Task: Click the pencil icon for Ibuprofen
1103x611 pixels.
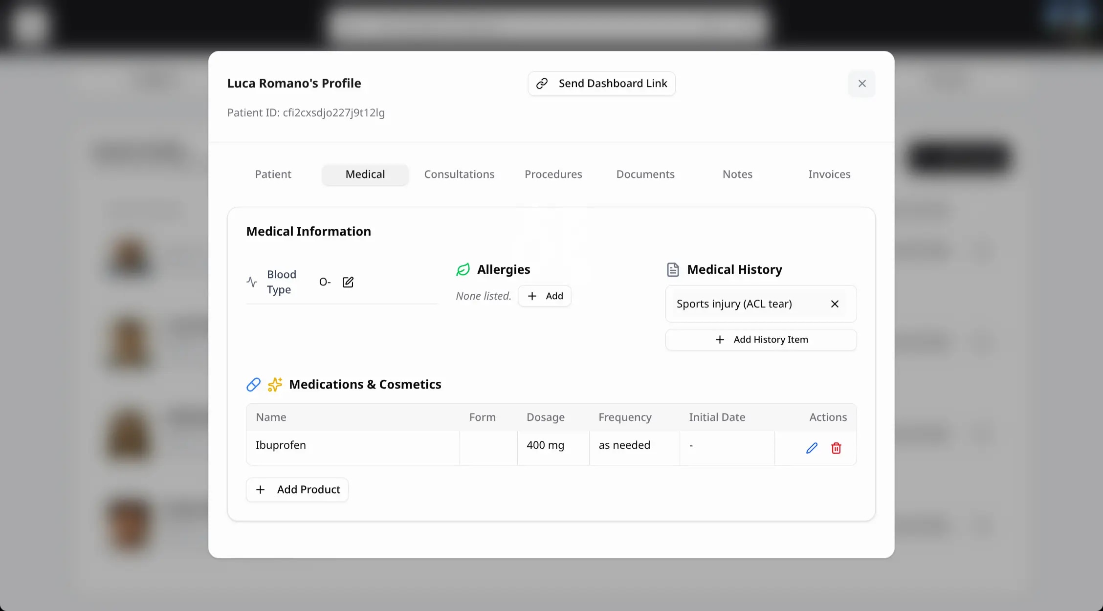Action: (812, 448)
